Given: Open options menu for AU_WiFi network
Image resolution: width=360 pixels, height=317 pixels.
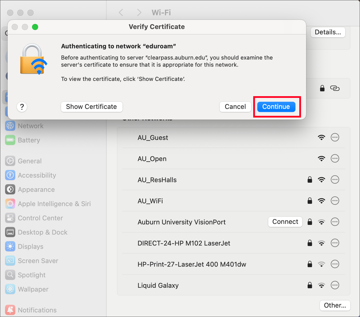Looking at the screenshot, I should (x=335, y=201).
